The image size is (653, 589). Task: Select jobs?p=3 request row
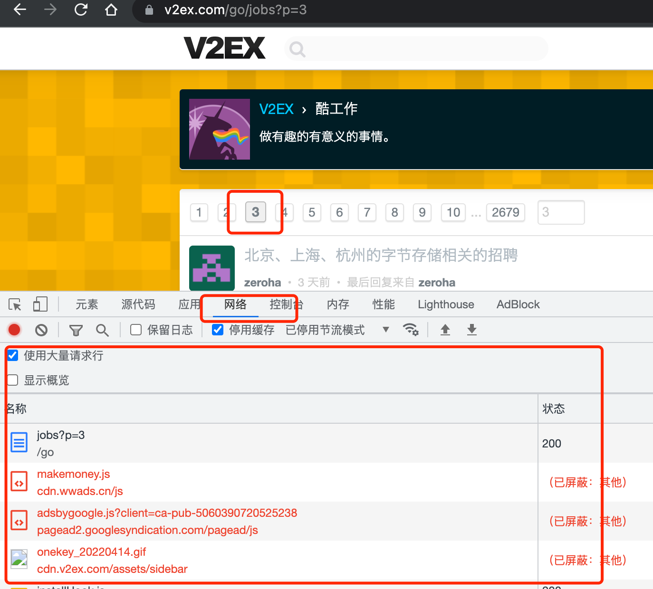326,443
